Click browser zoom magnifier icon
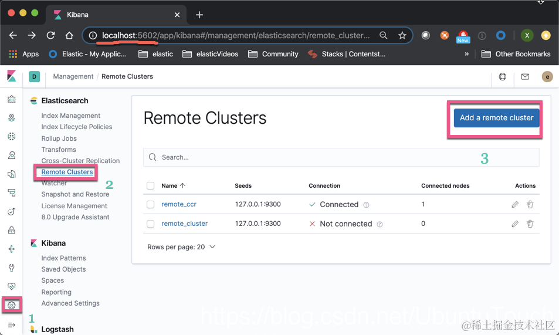 (x=383, y=35)
